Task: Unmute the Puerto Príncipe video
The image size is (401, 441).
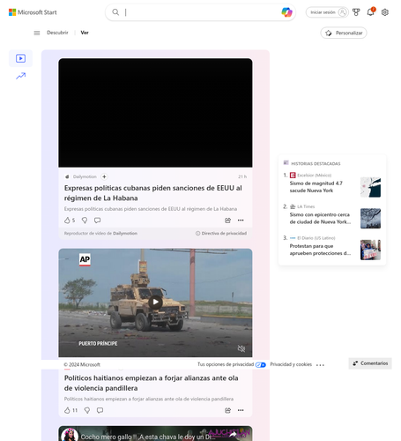Action: click(241, 348)
